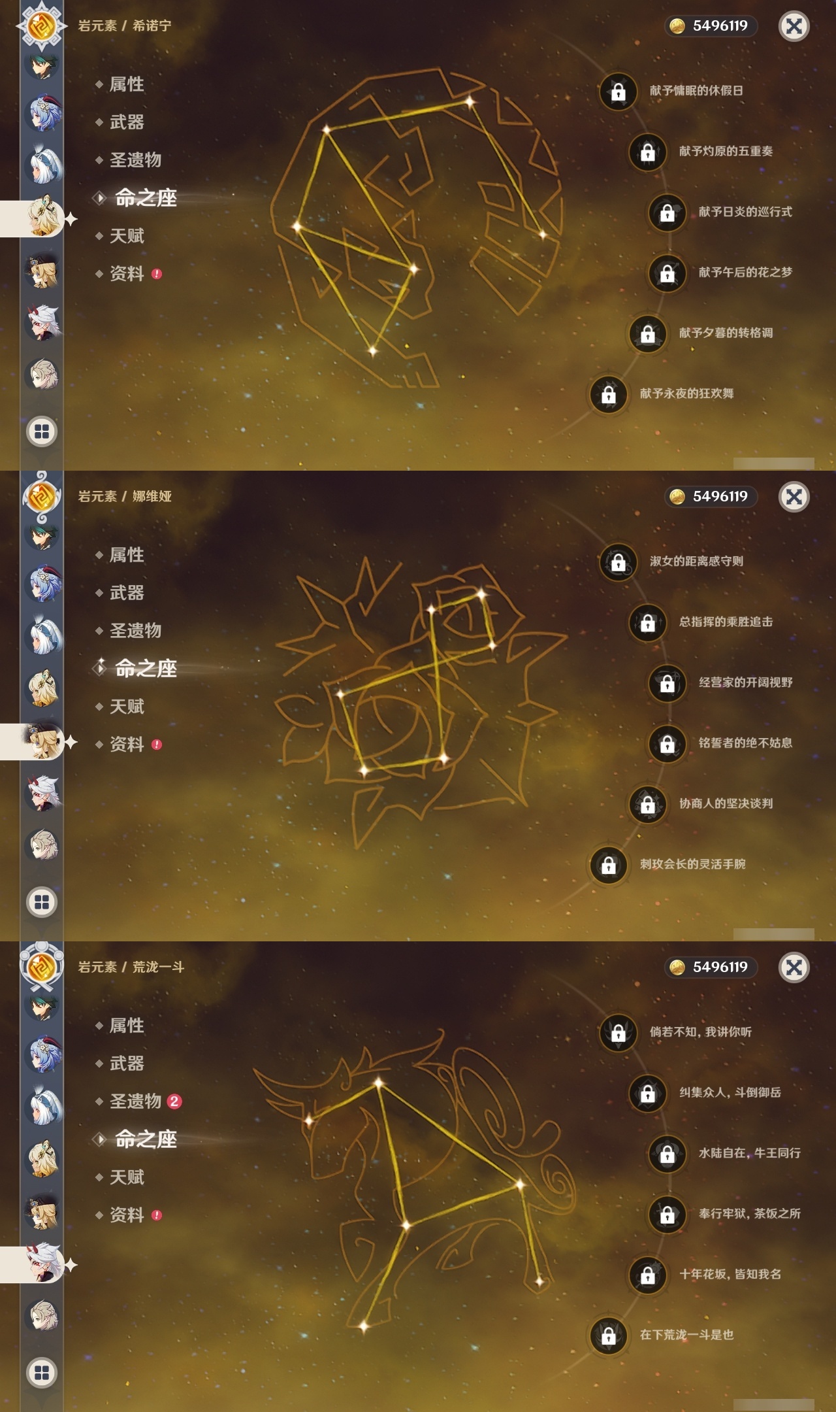Select the 铭誓者的绝不姑息 constellation label
Viewport: 836px width, 1412px height.
(746, 743)
